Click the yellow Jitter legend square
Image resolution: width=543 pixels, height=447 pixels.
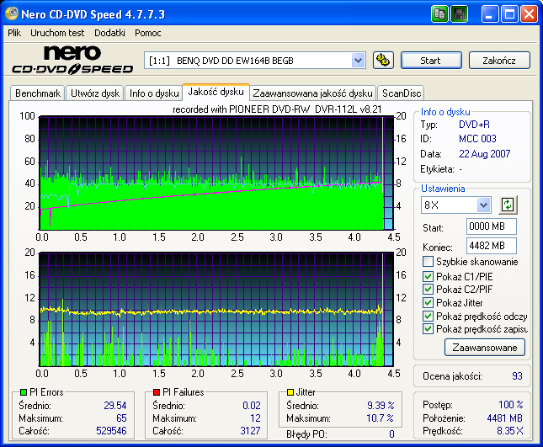290,392
